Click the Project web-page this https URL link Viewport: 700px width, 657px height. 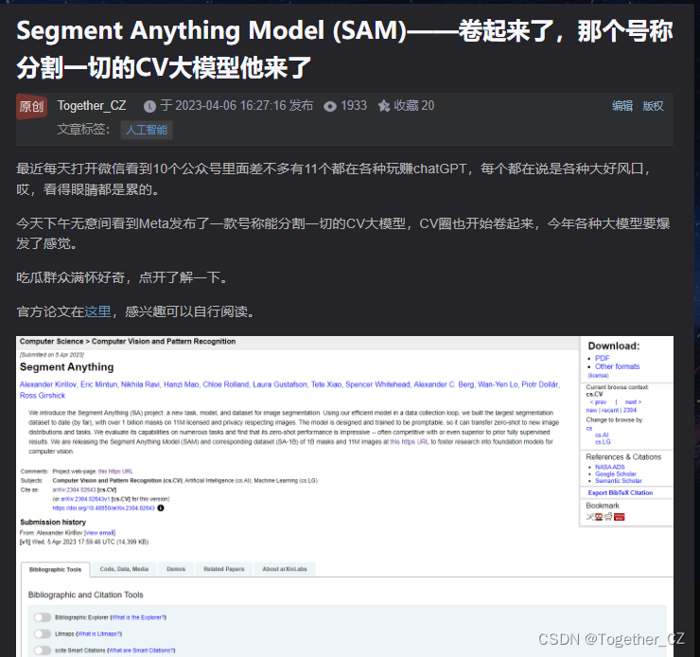pos(115,471)
